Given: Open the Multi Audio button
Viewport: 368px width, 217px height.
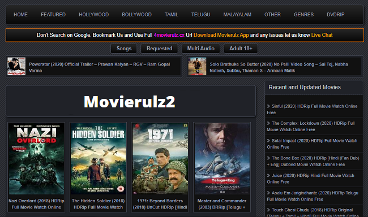Looking at the screenshot, I should click(x=200, y=49).
